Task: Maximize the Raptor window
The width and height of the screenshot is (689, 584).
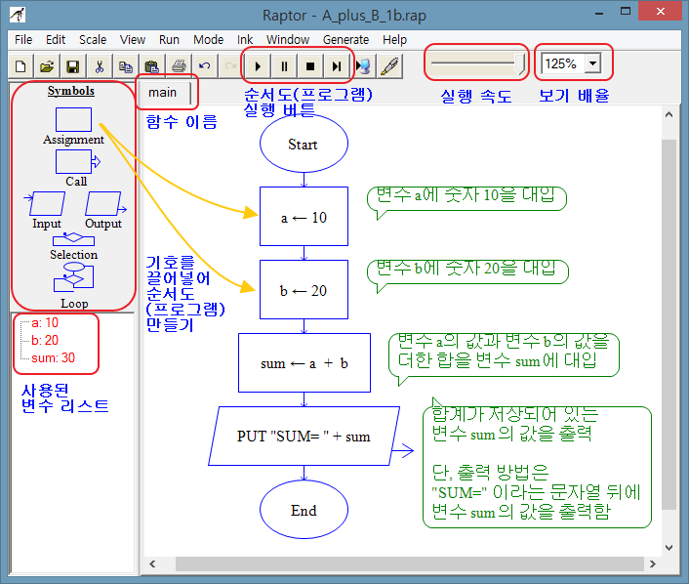Action: pyautogui.click(x=626, y=13)
